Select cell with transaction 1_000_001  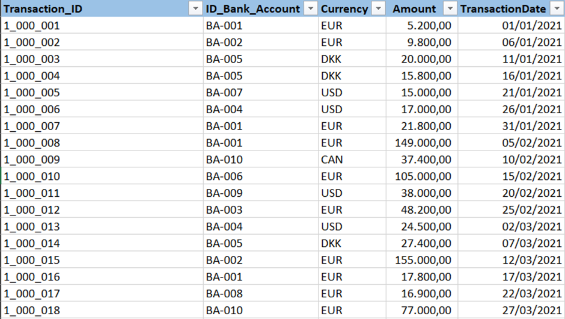pos(102,26)
